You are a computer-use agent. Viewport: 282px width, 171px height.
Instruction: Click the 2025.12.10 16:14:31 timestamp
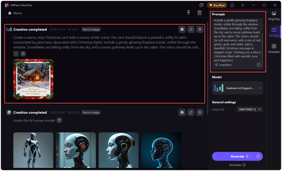[64, 29]
